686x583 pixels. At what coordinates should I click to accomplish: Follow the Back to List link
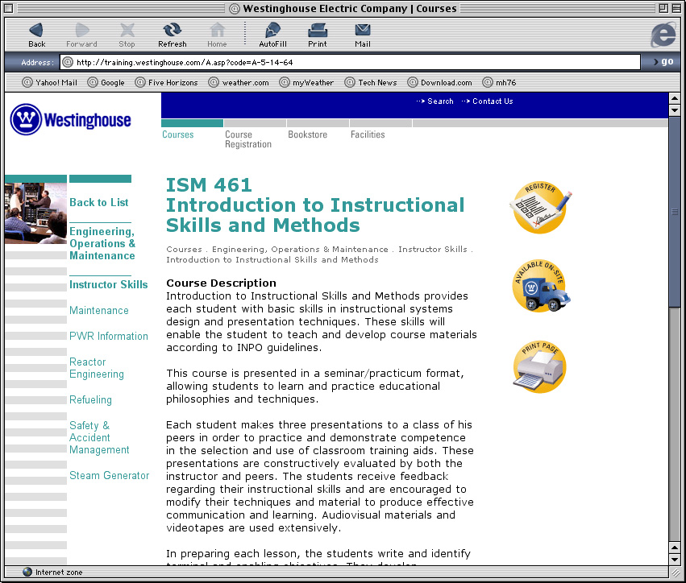point(98,202)
